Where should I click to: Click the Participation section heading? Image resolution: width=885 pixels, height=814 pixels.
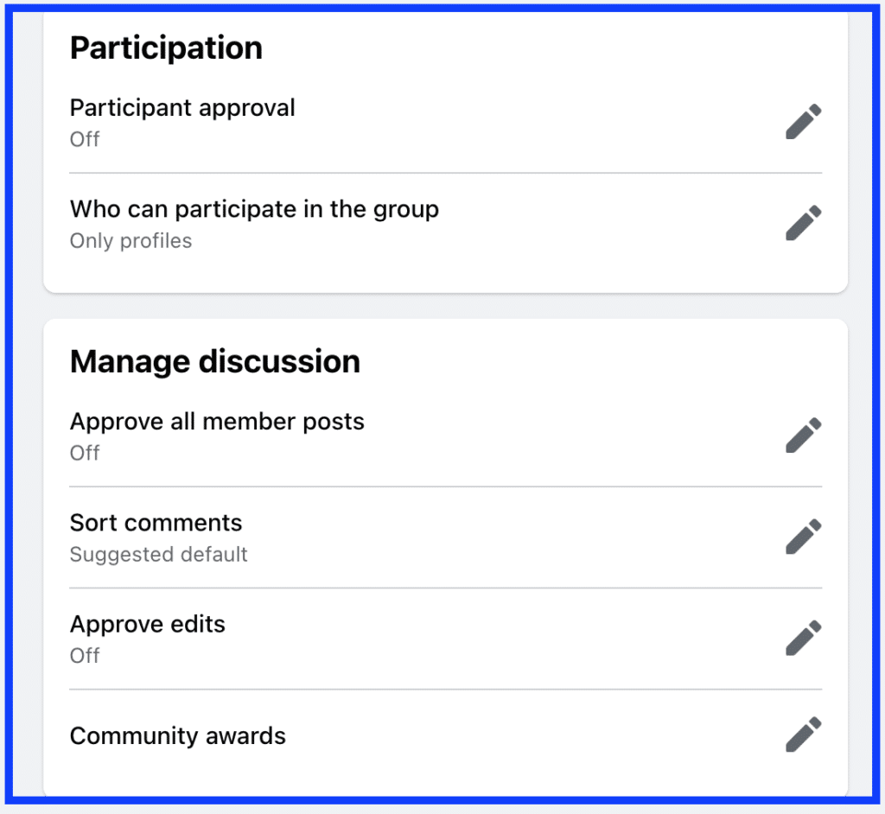167,48
